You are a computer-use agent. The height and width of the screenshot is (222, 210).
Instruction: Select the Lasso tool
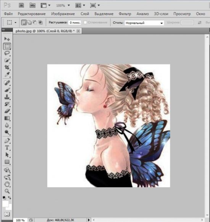click(7, 53)
